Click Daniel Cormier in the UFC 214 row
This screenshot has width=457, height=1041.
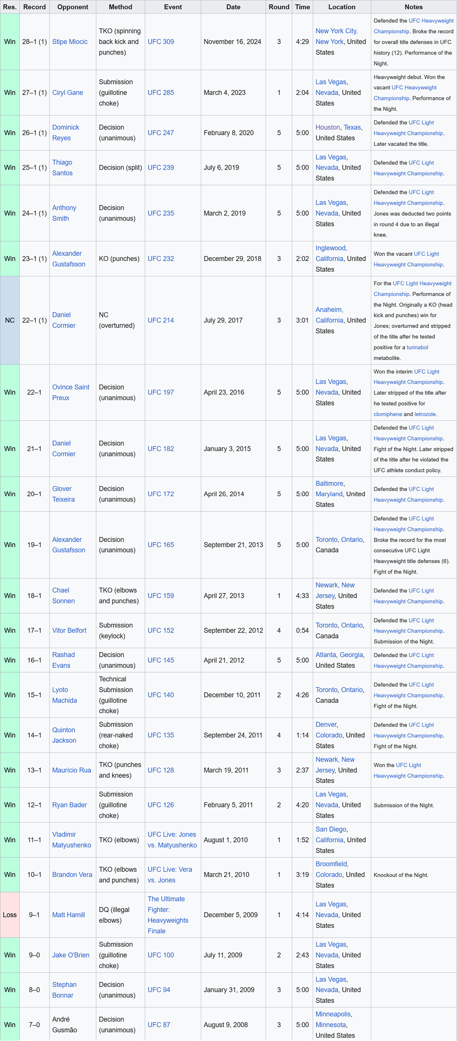64,320
